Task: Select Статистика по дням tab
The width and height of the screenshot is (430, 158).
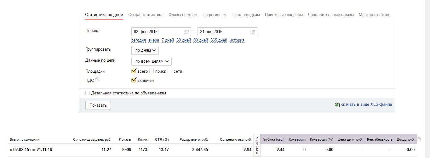Action: point(104,14)
